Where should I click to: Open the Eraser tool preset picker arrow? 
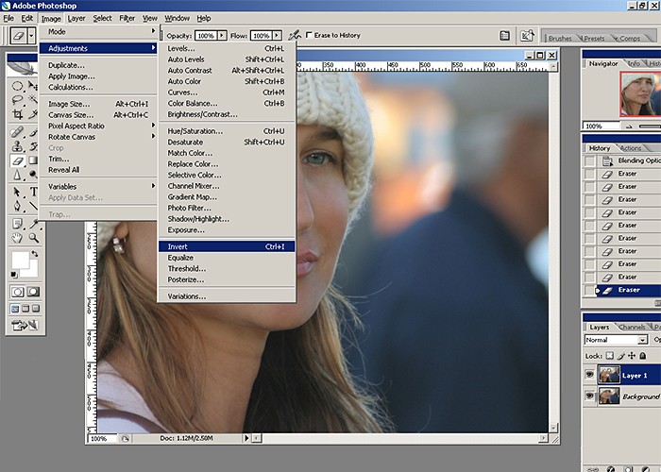pos(31,36)
